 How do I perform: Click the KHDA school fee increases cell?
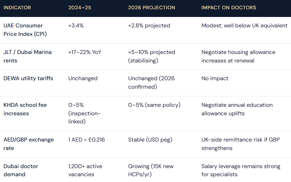[25, 109]
